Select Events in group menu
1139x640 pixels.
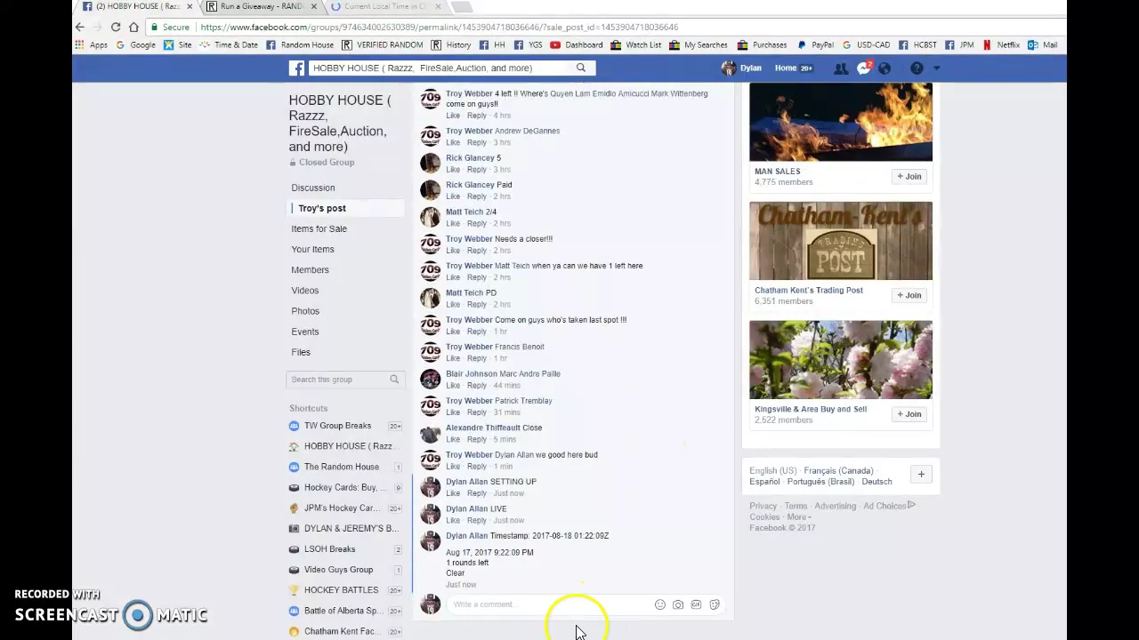304,332
